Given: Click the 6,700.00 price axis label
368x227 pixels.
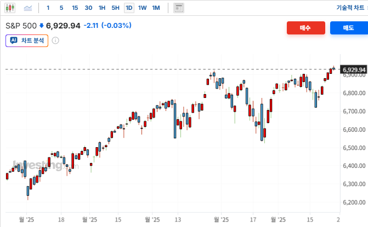Looking at the screenshot, I should coord(354,112).
